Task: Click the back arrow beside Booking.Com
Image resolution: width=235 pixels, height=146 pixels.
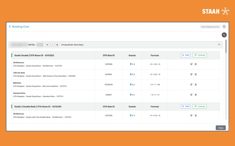Action: (10, 27)
